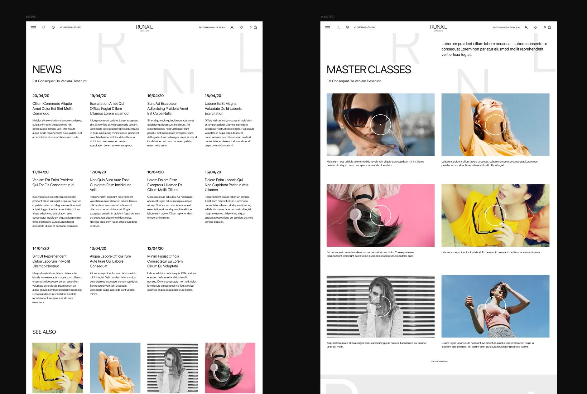Open news article Cillum Commodo Aliquip
The image size is (587, 394).
click(x=52, y=109)
